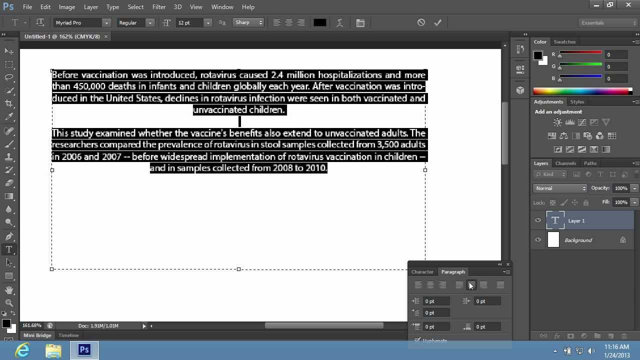The image size is (640, 360).
Task: Open the layer Fill dropdown arrow
Action: (634, 202)
